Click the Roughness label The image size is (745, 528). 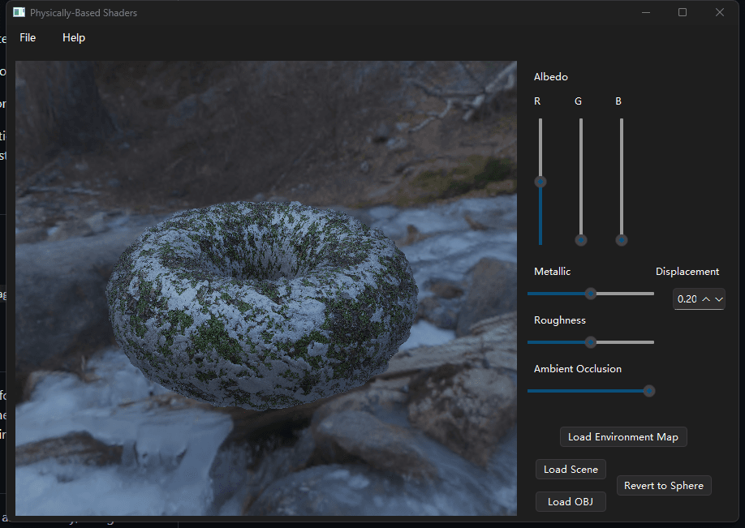pos(560,320)
